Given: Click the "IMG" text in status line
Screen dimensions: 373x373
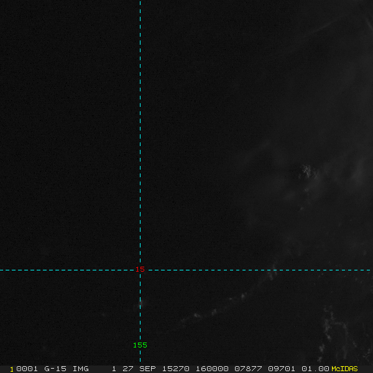Looking at the screenshot, I should [80, 369].
